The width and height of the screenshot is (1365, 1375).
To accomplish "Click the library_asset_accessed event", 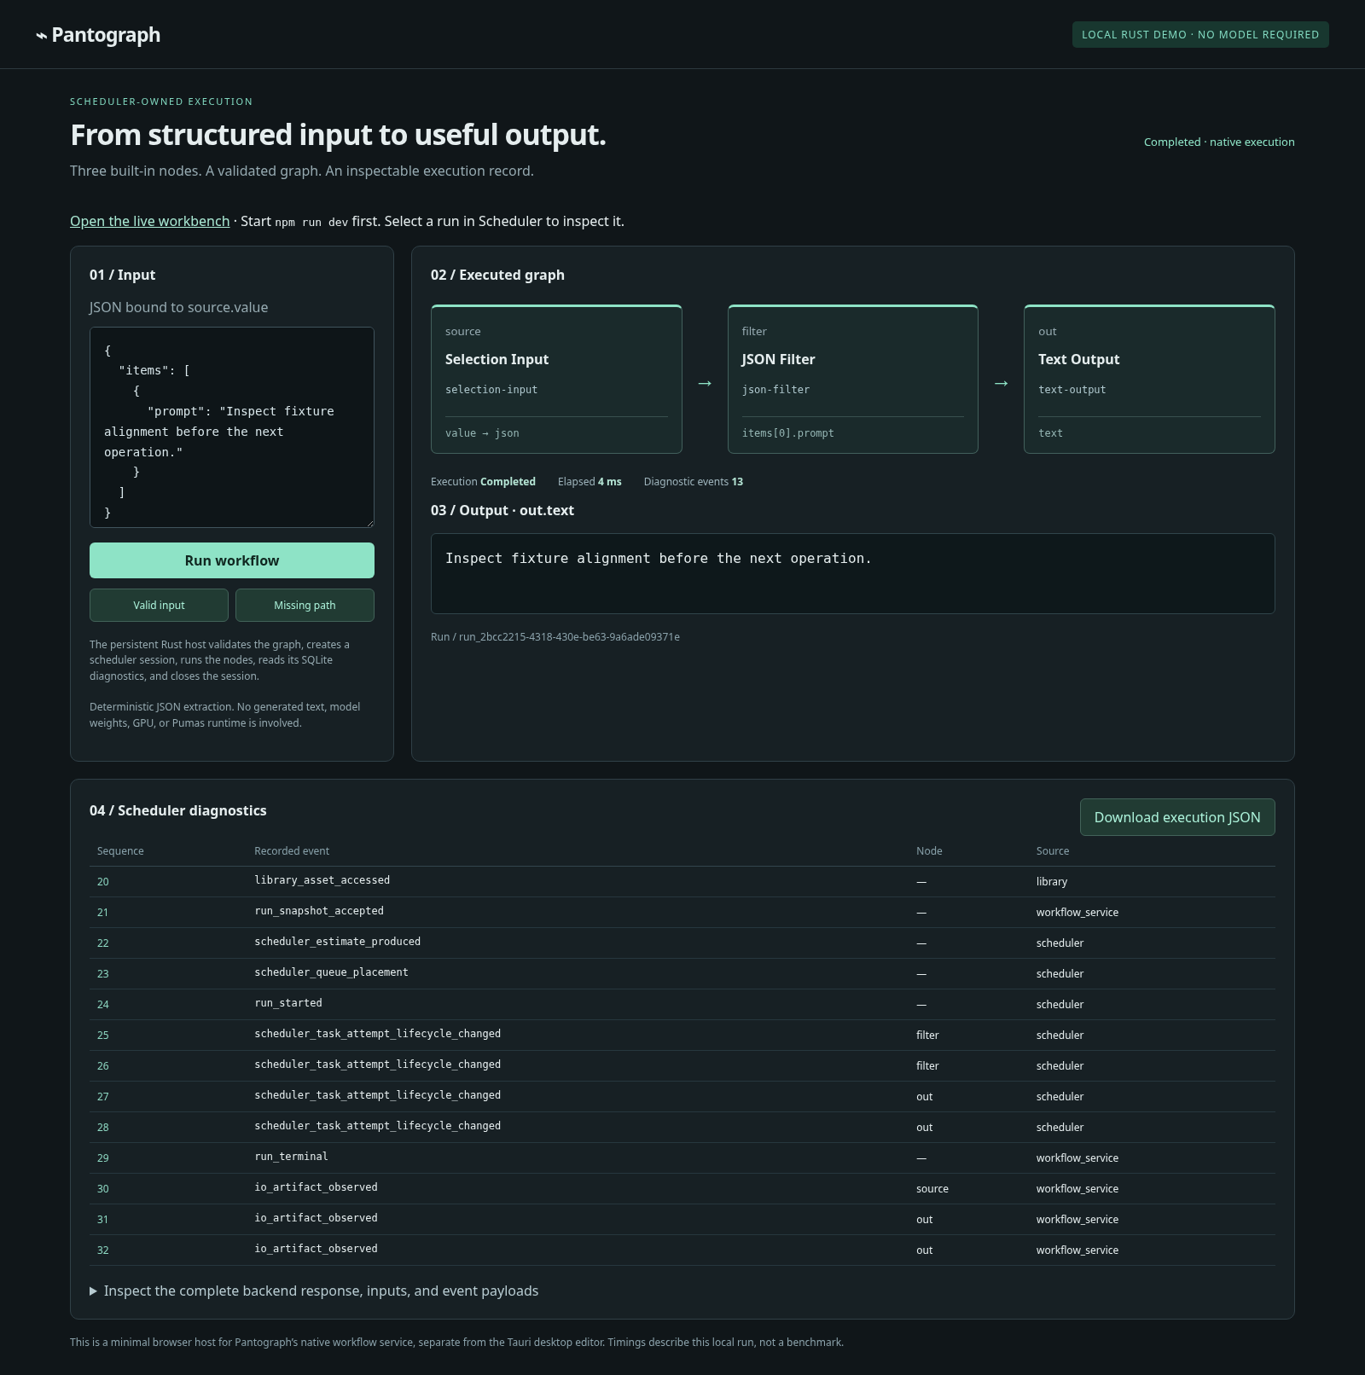I will (322, 880).
